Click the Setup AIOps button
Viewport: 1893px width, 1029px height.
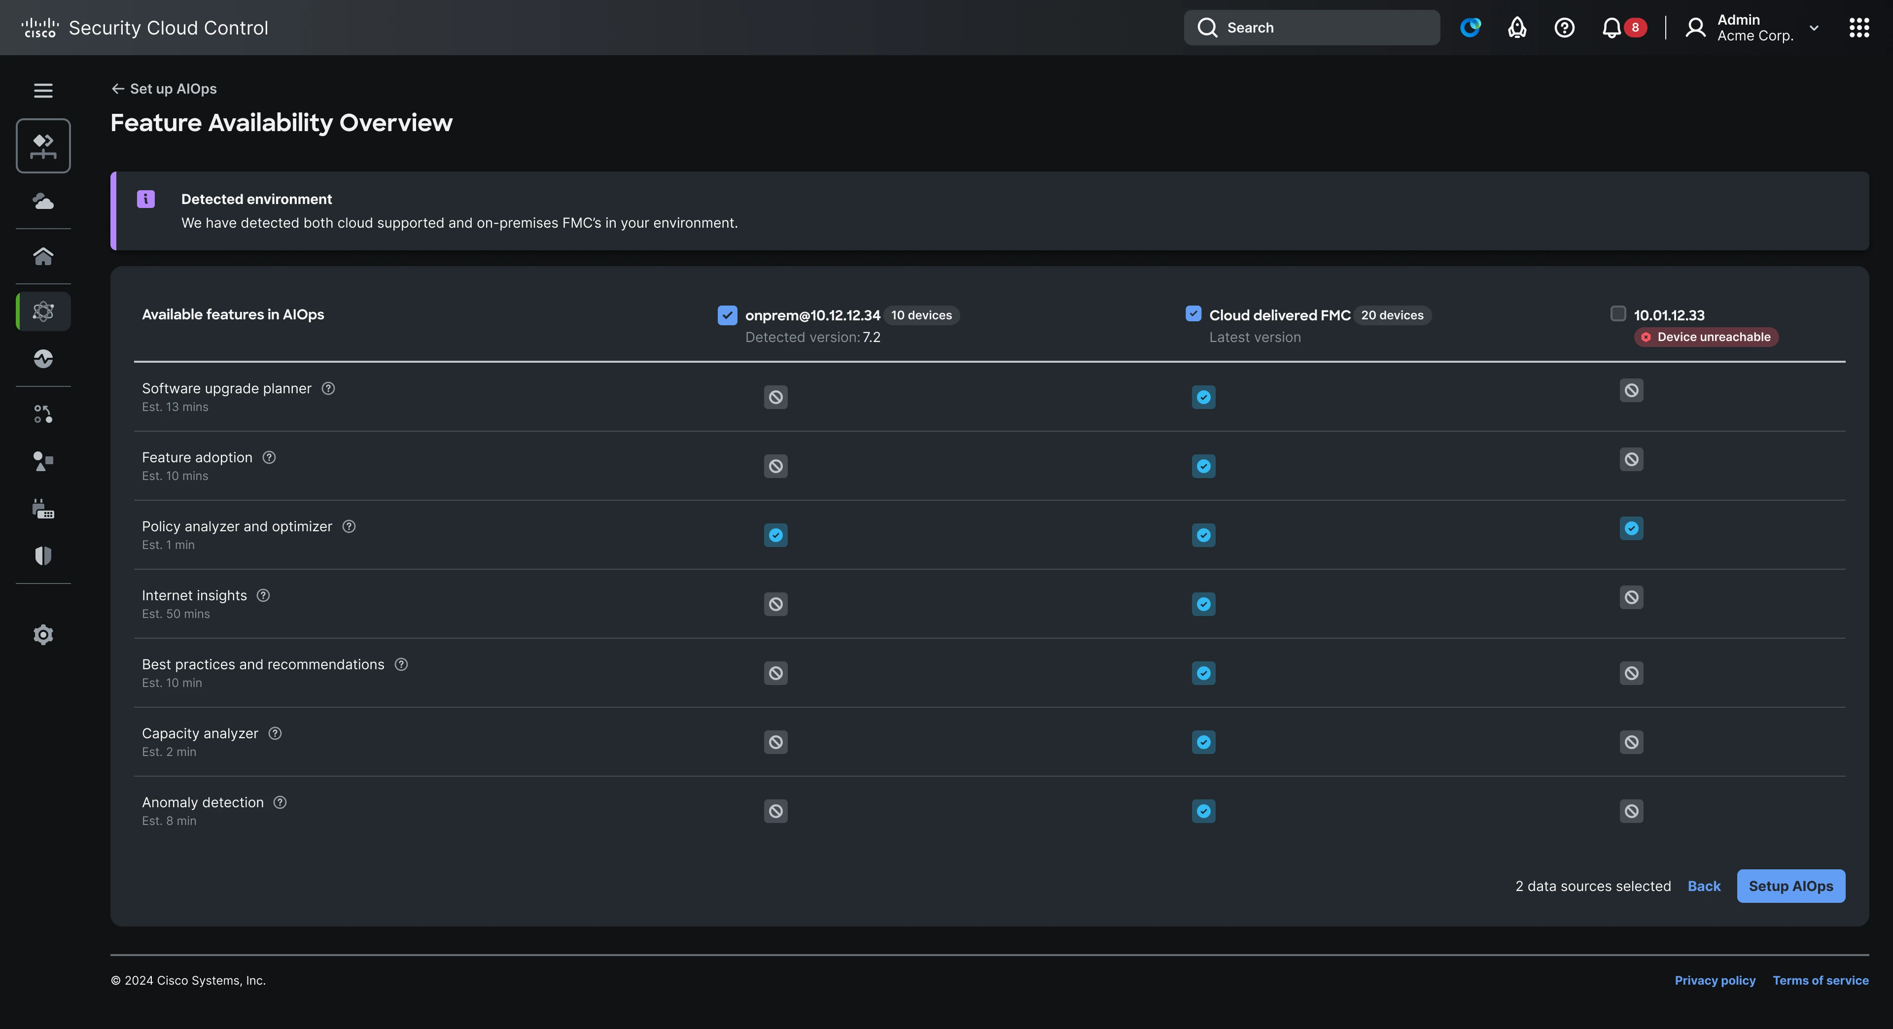point(1790,887)
